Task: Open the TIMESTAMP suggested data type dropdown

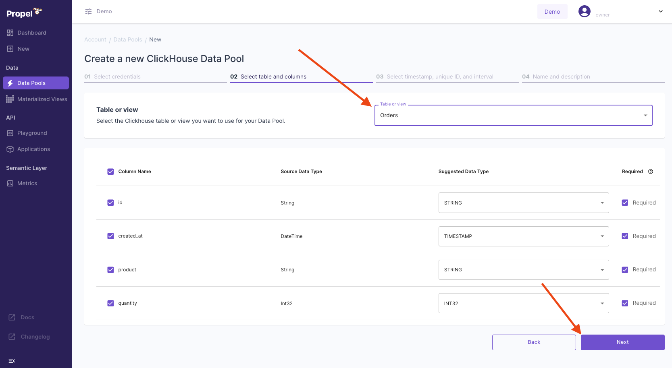Action: pyautogui.click(x=523, y=236)
